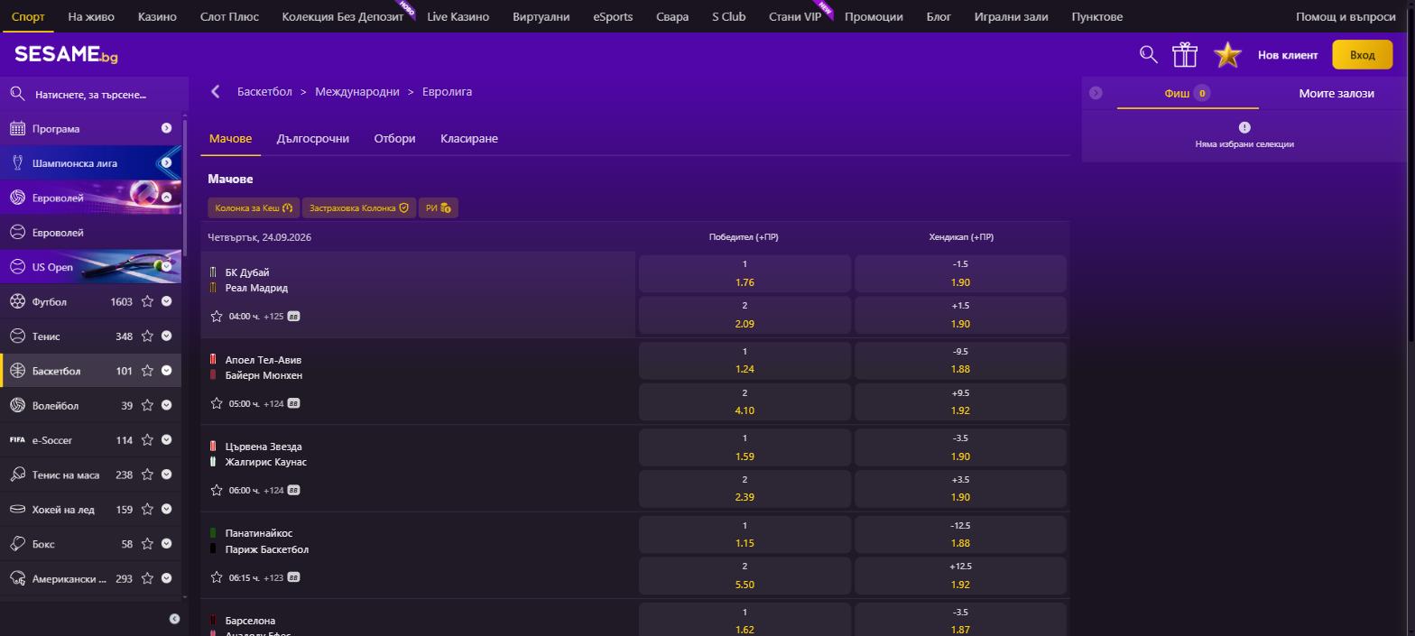This screenshot has width=1415, height=636.
Task: Collapse the bet slip panel arrow
Action: [1096, 93]
